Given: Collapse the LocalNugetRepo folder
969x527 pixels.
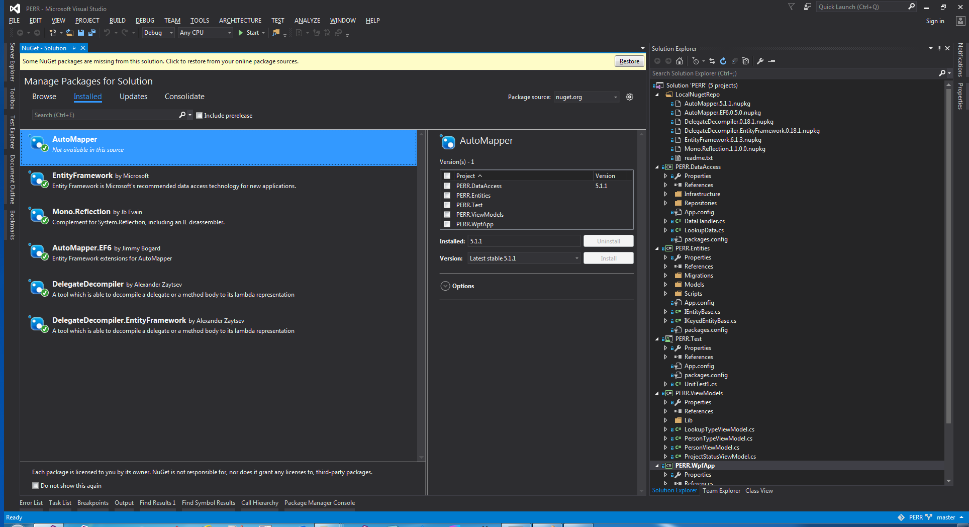Looking at the screenshot, I should pos(657,95).
